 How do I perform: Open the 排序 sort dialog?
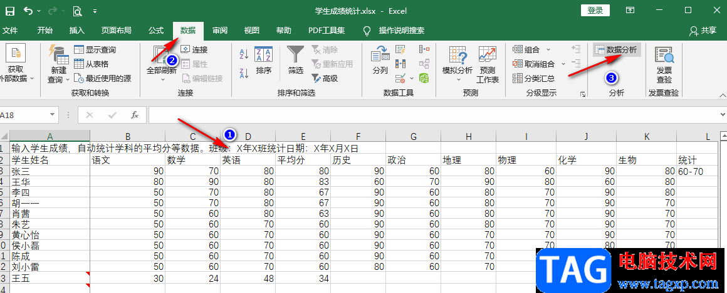(263, 61)
